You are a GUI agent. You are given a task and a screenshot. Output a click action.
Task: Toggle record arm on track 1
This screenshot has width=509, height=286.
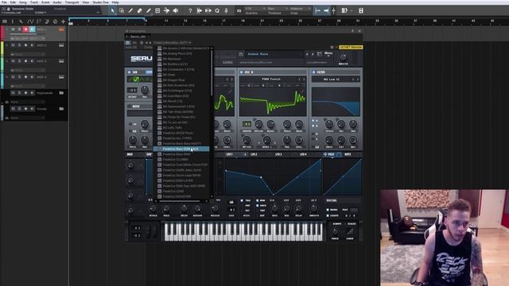tap(25, 29)
